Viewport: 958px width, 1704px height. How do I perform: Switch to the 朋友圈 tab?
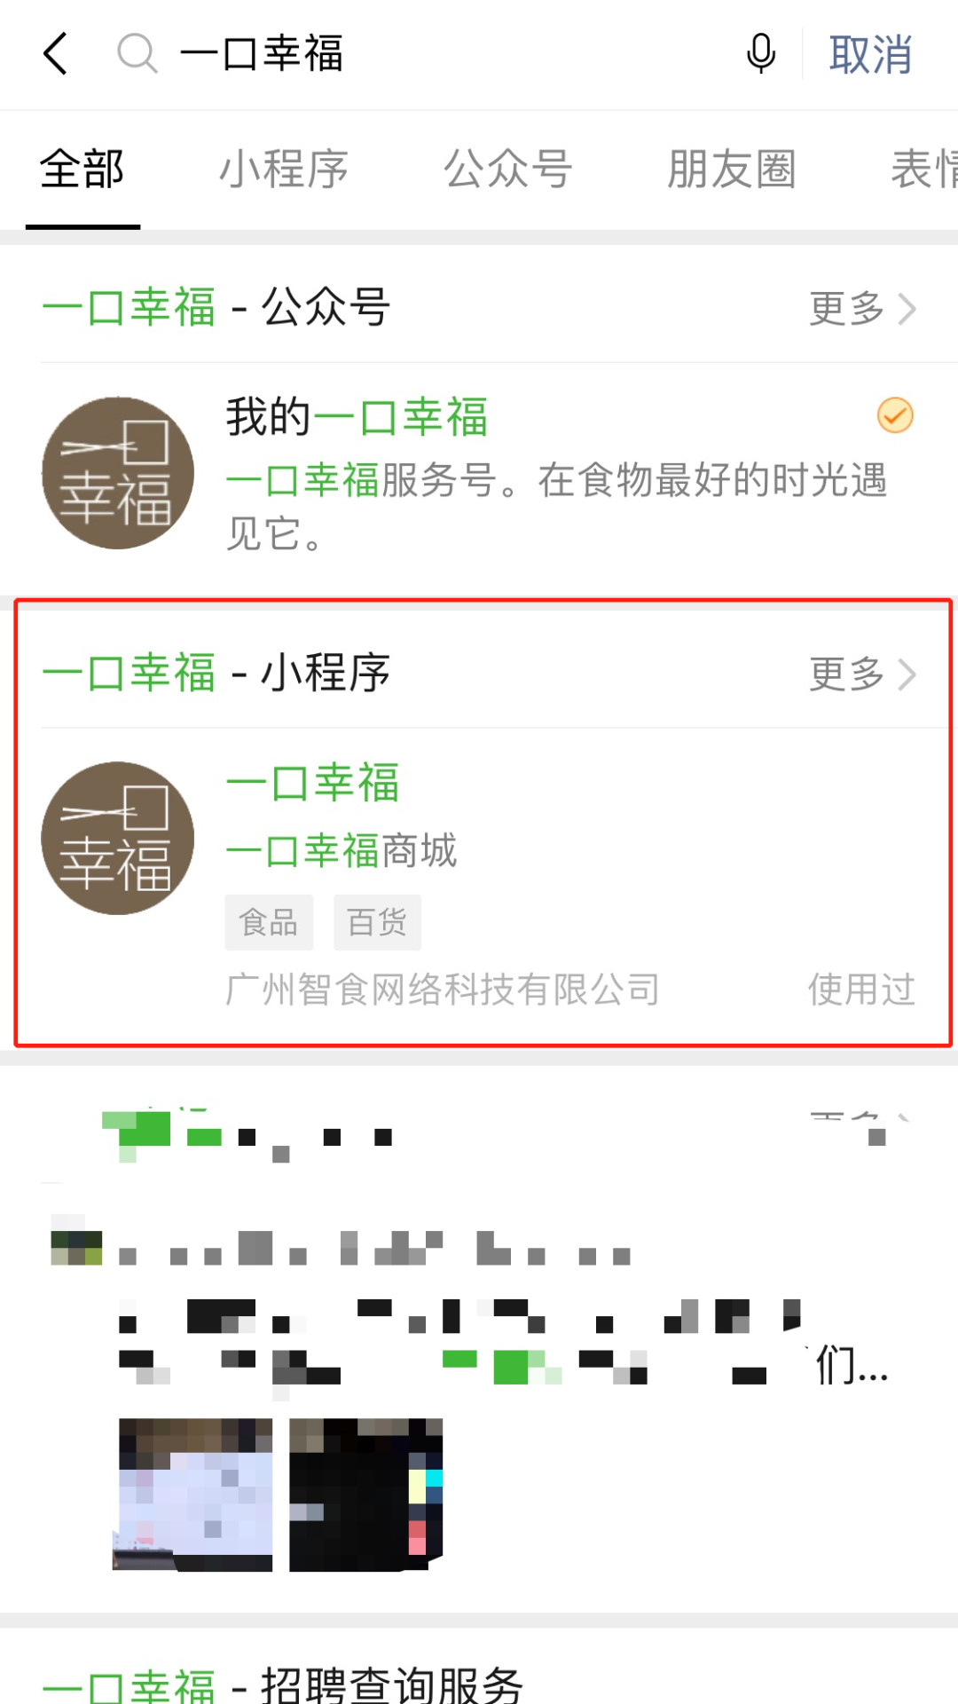coord(732,169)
